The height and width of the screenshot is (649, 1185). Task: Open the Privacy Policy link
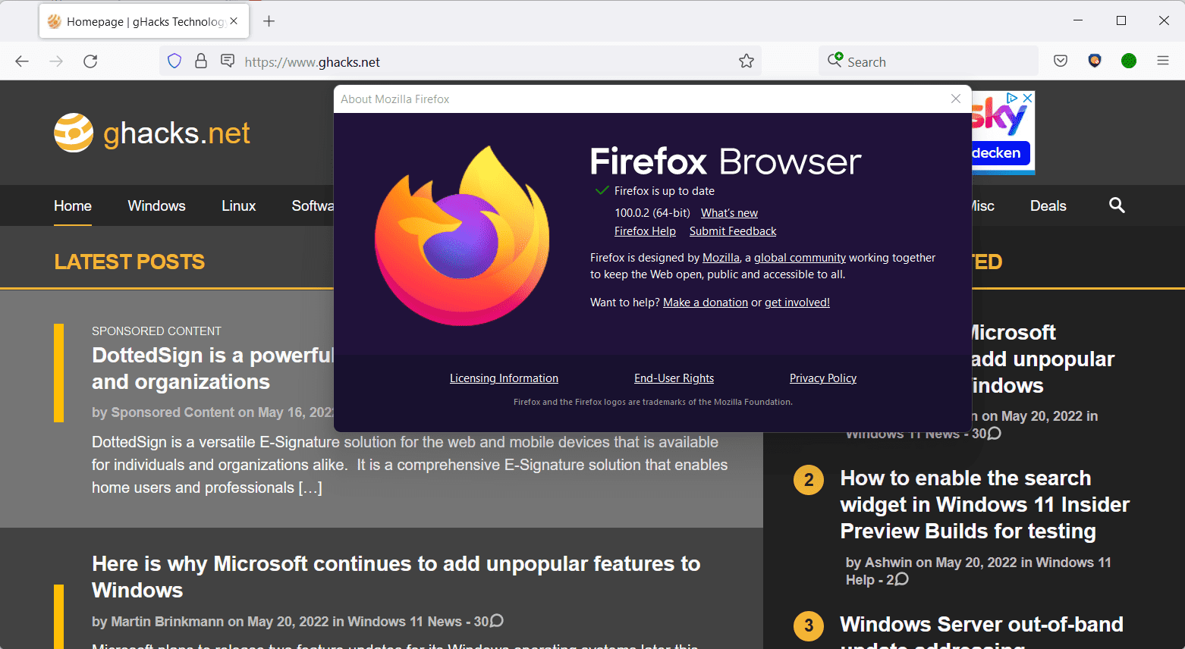pyautogui.click(x=822, y=378)
